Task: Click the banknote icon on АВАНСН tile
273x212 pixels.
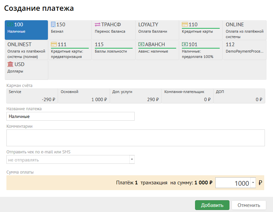Action: pyautogui.click(x=141, y=44)
